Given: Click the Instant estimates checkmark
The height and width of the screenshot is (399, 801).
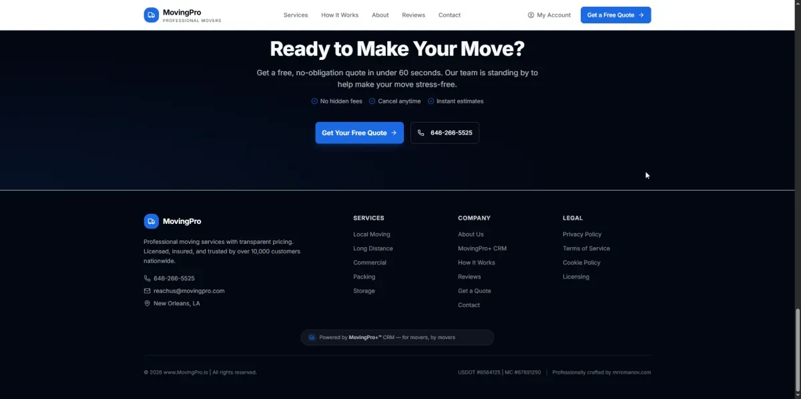Looking at the screenshot, I should point(431,101).
